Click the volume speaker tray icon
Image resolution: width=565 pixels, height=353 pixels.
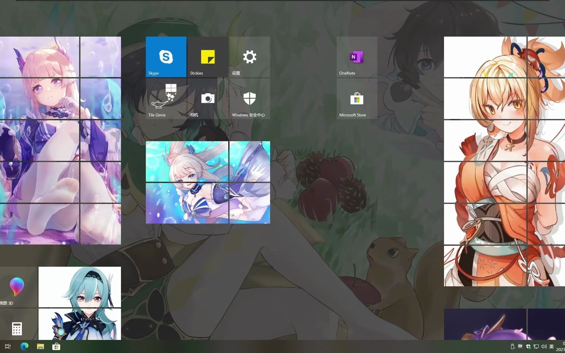544,346
